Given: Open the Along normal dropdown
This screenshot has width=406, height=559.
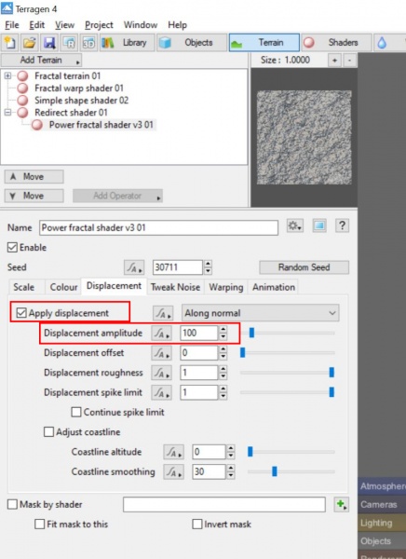Looking at the screenshot, I should 260,313.
